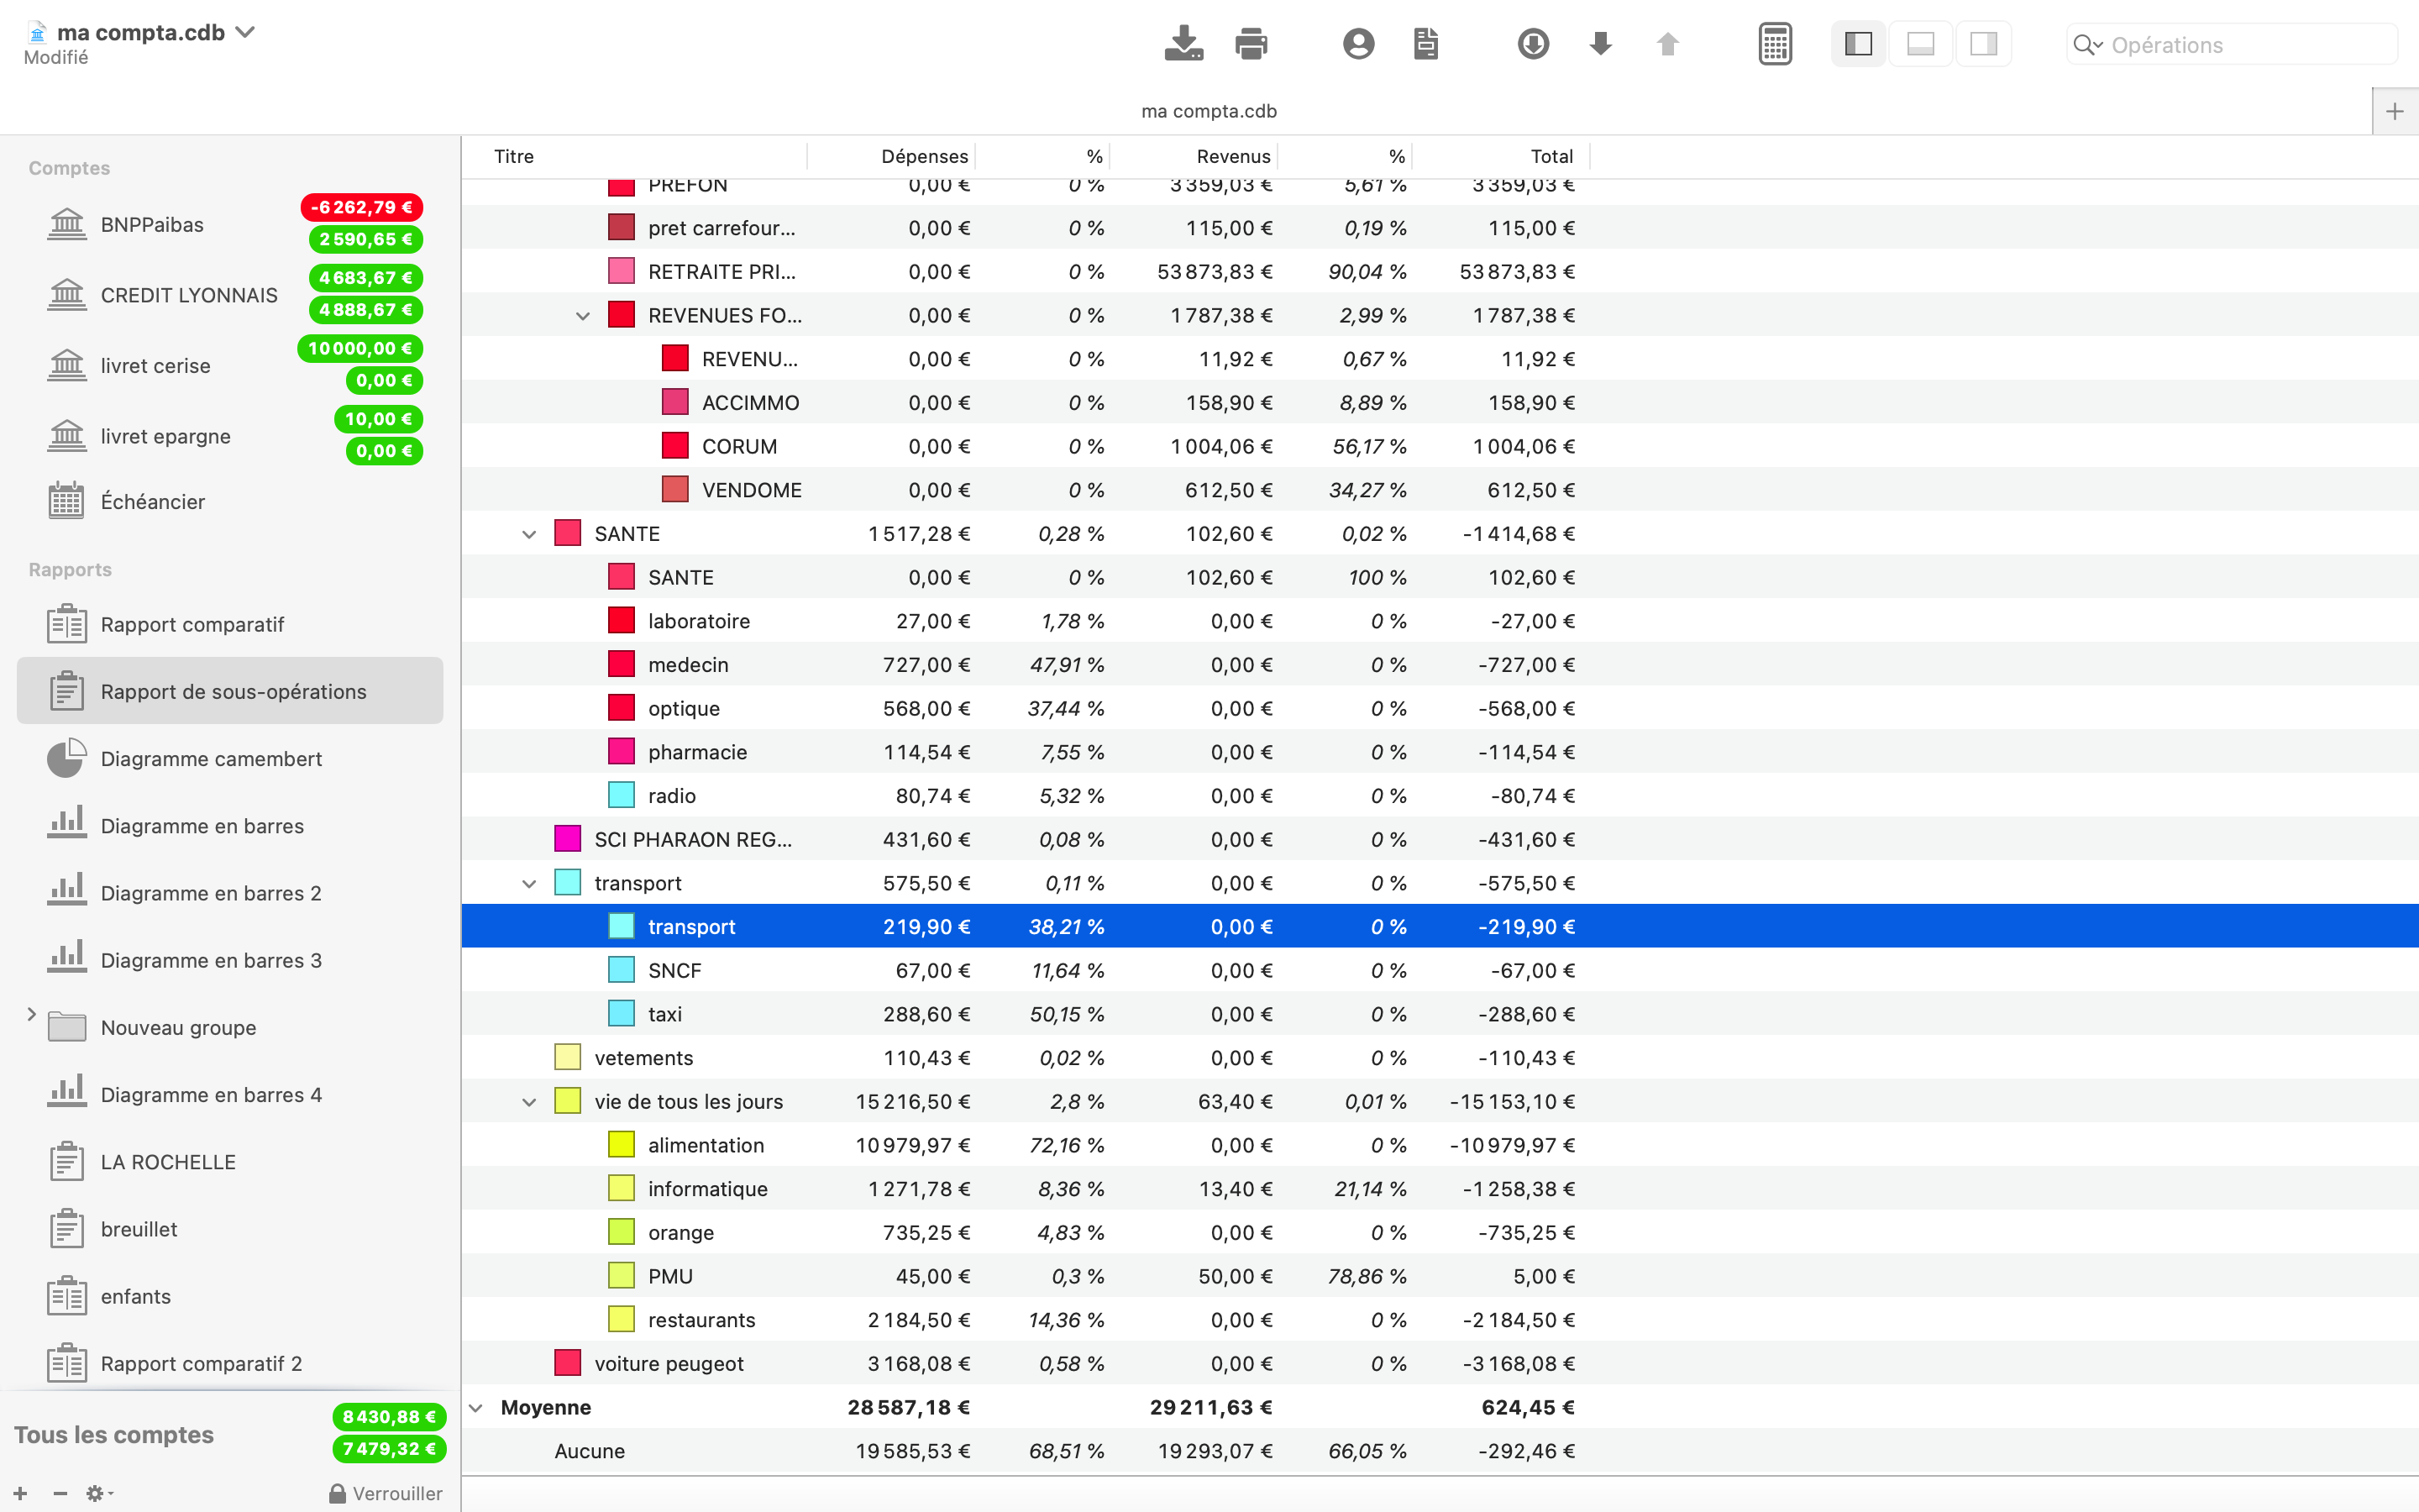Sort by the Dépenses column header
2419x1512 pixels.
tap(924, 156)
